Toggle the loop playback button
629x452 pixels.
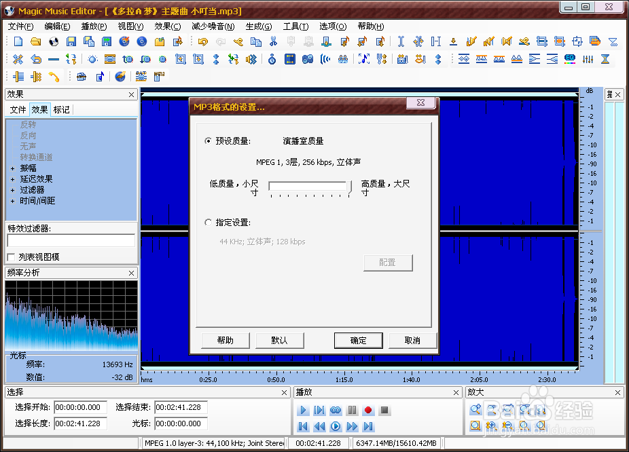coord(336,411)
